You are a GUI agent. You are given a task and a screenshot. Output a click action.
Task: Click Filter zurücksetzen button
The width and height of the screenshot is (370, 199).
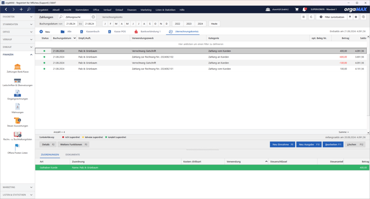(x=332, y=17)
